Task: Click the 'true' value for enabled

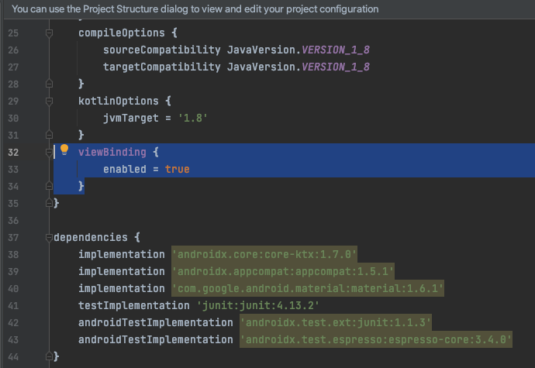Action: tap(177, 169)
